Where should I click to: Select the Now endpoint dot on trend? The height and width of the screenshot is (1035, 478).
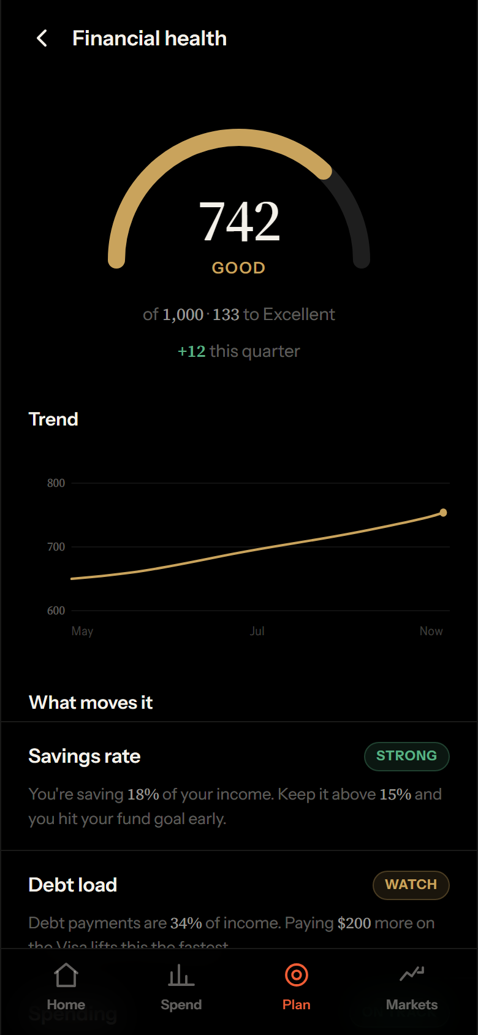click(x=443, y=513)
